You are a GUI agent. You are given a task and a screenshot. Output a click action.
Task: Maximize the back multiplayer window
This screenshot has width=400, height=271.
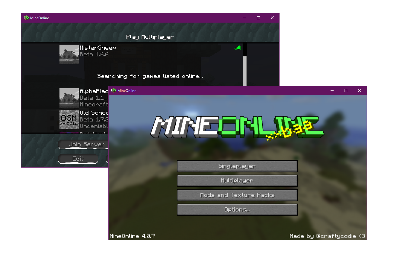coord(258,18)
